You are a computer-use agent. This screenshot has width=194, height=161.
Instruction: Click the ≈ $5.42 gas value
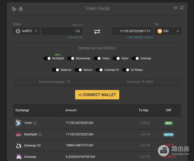pos(145,123)
